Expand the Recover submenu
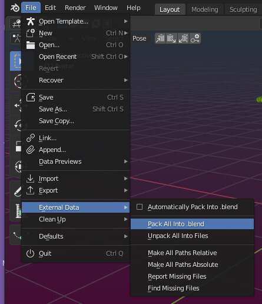The height and width of the screenshot is (304, 262). pyautogui.click(x=76, y=80)
